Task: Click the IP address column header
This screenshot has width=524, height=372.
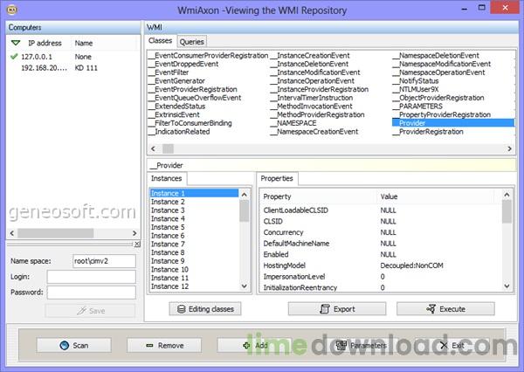Action: (x=45, y=43)
